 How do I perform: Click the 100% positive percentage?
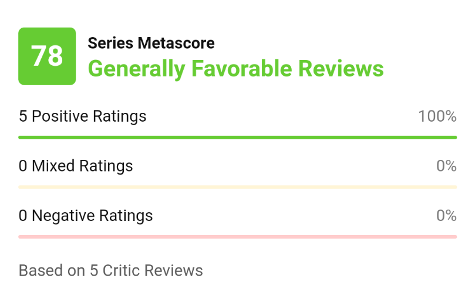tap(437, 116)
